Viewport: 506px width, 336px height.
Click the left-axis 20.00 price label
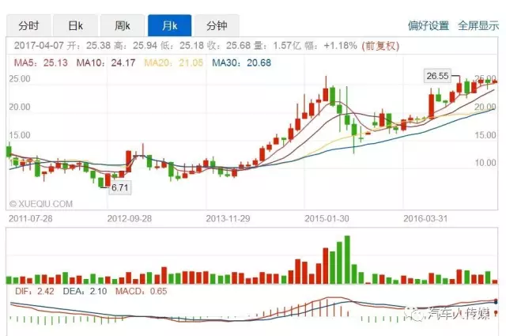(20, 107)
